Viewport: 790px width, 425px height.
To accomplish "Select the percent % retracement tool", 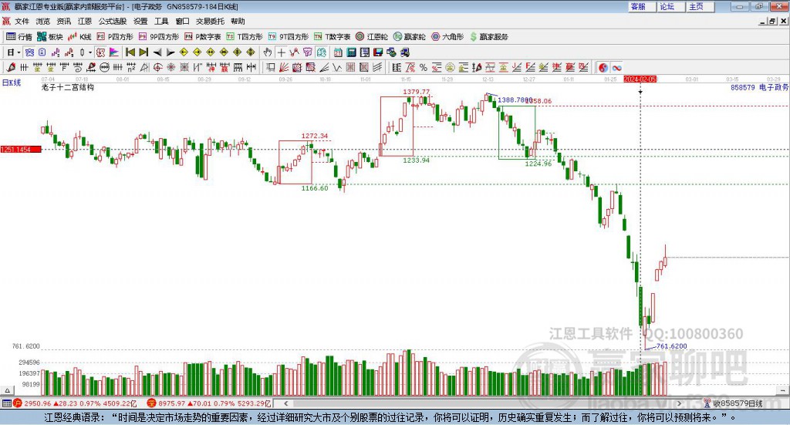I will pos(424,67).
